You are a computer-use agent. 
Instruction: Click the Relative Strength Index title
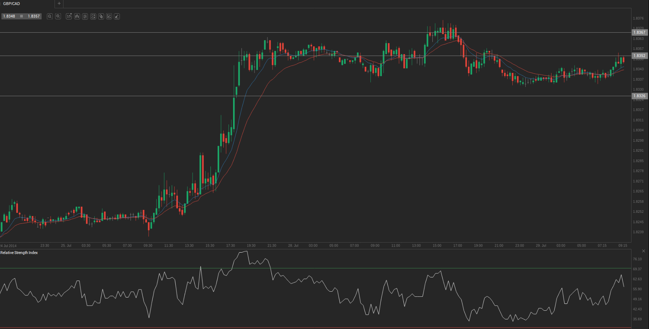click(x=19, y=253)
